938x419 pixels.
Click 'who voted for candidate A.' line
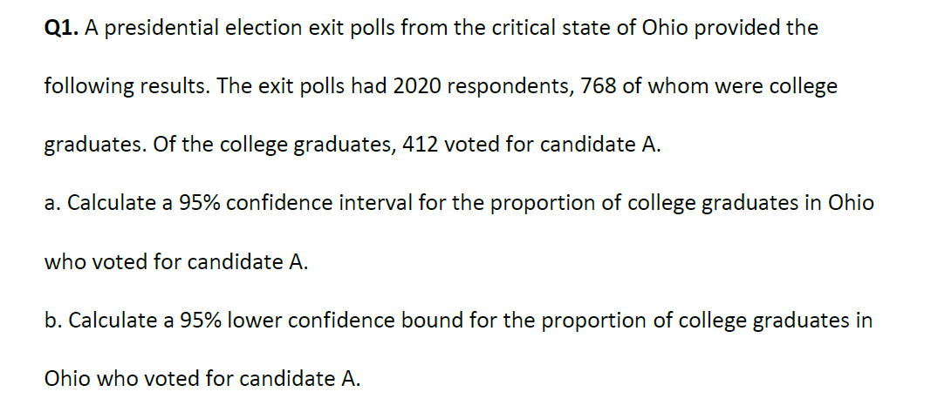coord(177,262)
